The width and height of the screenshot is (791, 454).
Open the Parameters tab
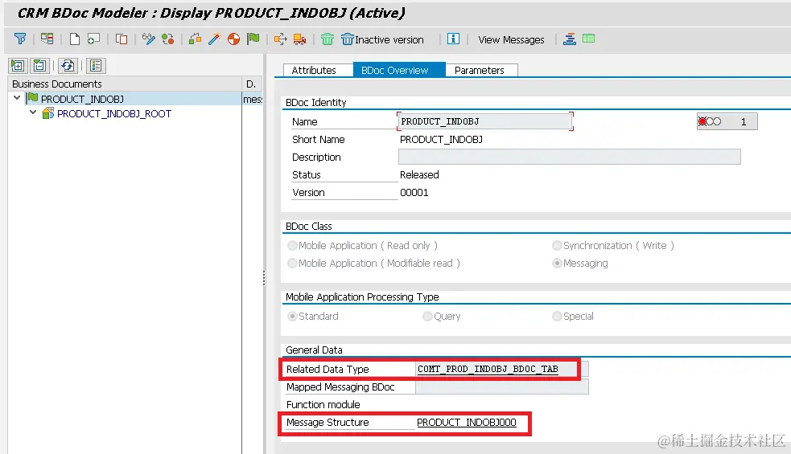click(x=480, y=70)
